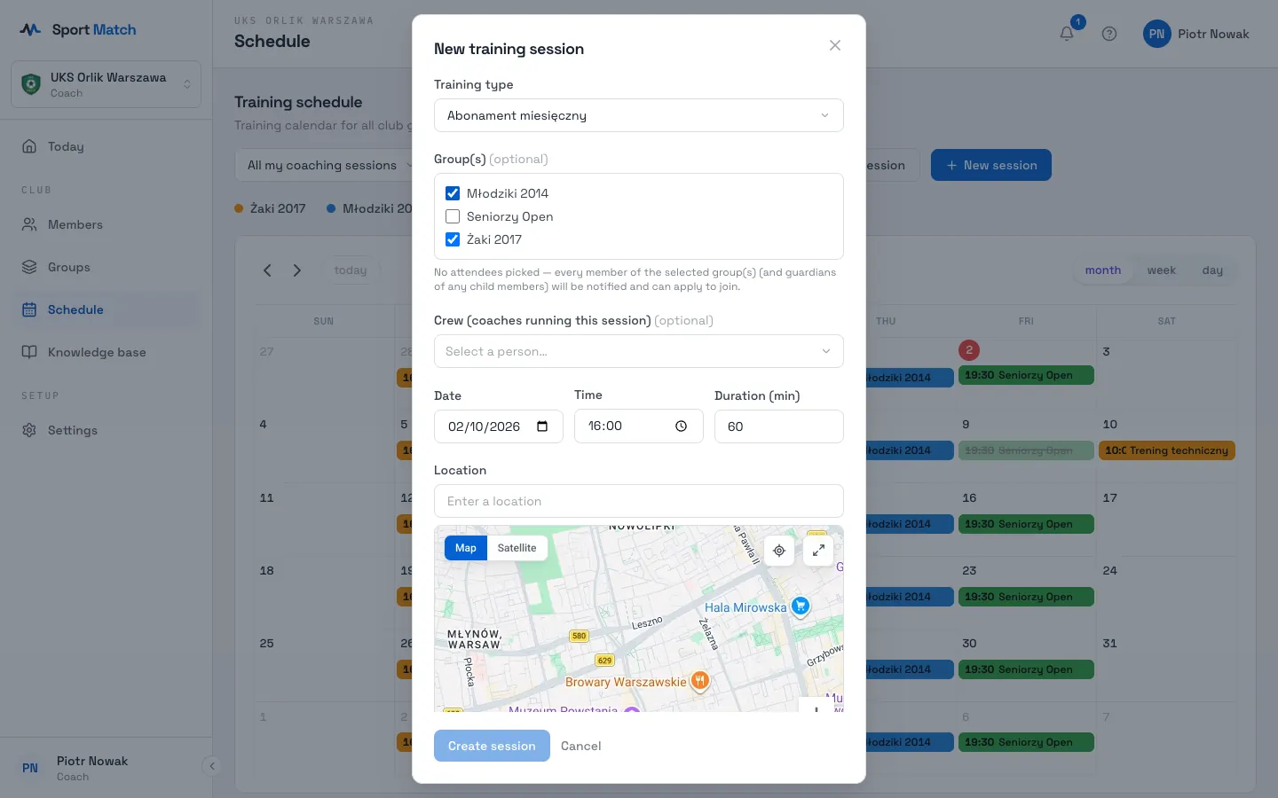The height and width of the screenshot is (798, 1278).
Task: Click the Browary Warszawskie restaurant marker
Action: coord(700,681)
